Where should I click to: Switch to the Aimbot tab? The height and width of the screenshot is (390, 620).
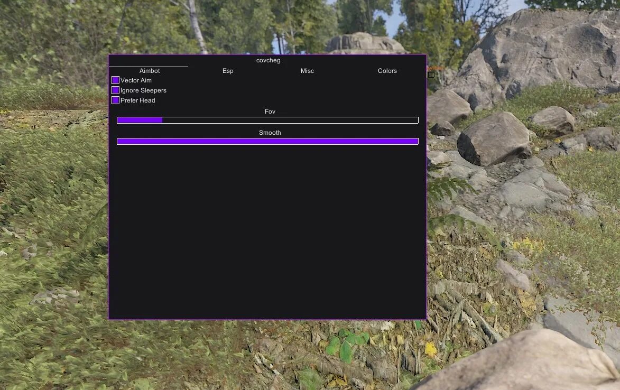pyautogui.click(x=150, y=71)
